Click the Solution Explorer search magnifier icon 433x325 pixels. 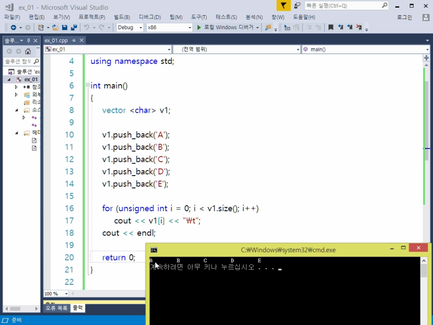coord(36,61)
